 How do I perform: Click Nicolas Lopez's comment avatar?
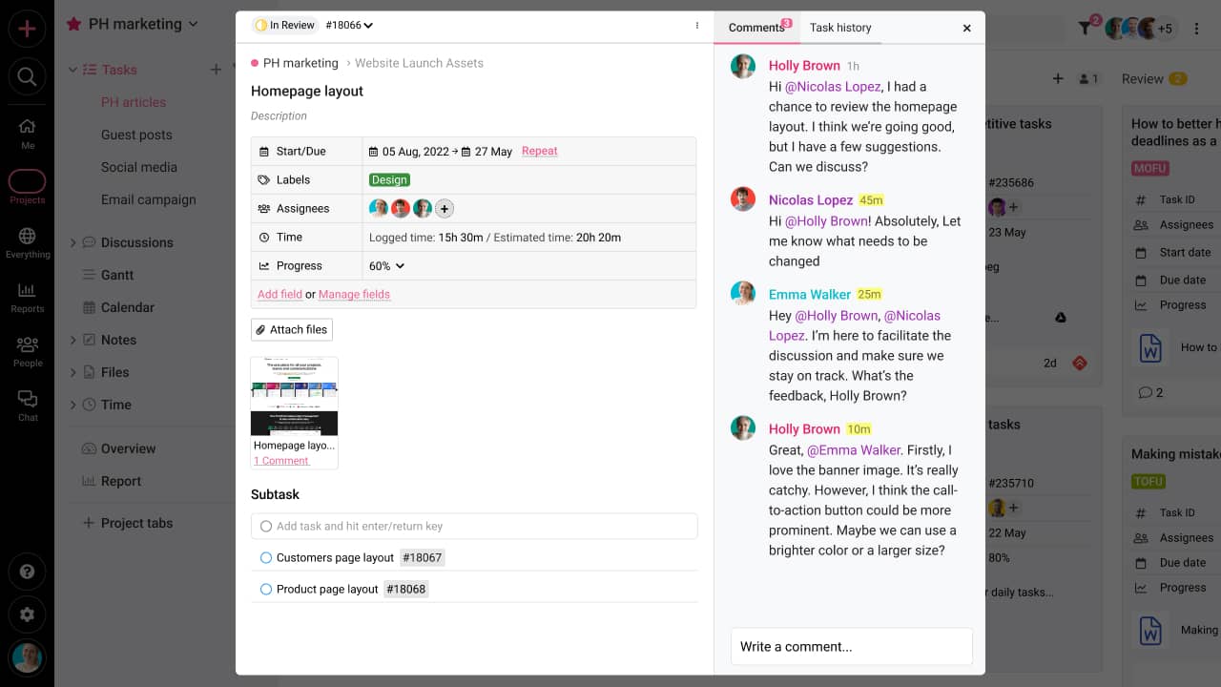(743, 198)
